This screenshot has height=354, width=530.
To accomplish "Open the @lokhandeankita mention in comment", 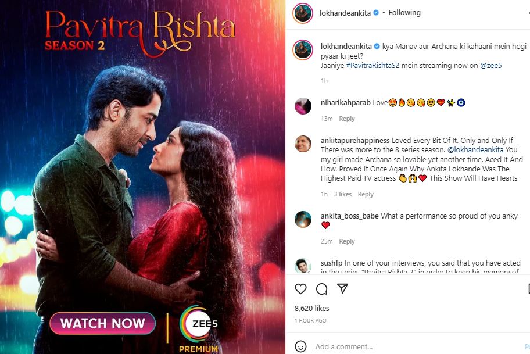I will coord(475,150).
